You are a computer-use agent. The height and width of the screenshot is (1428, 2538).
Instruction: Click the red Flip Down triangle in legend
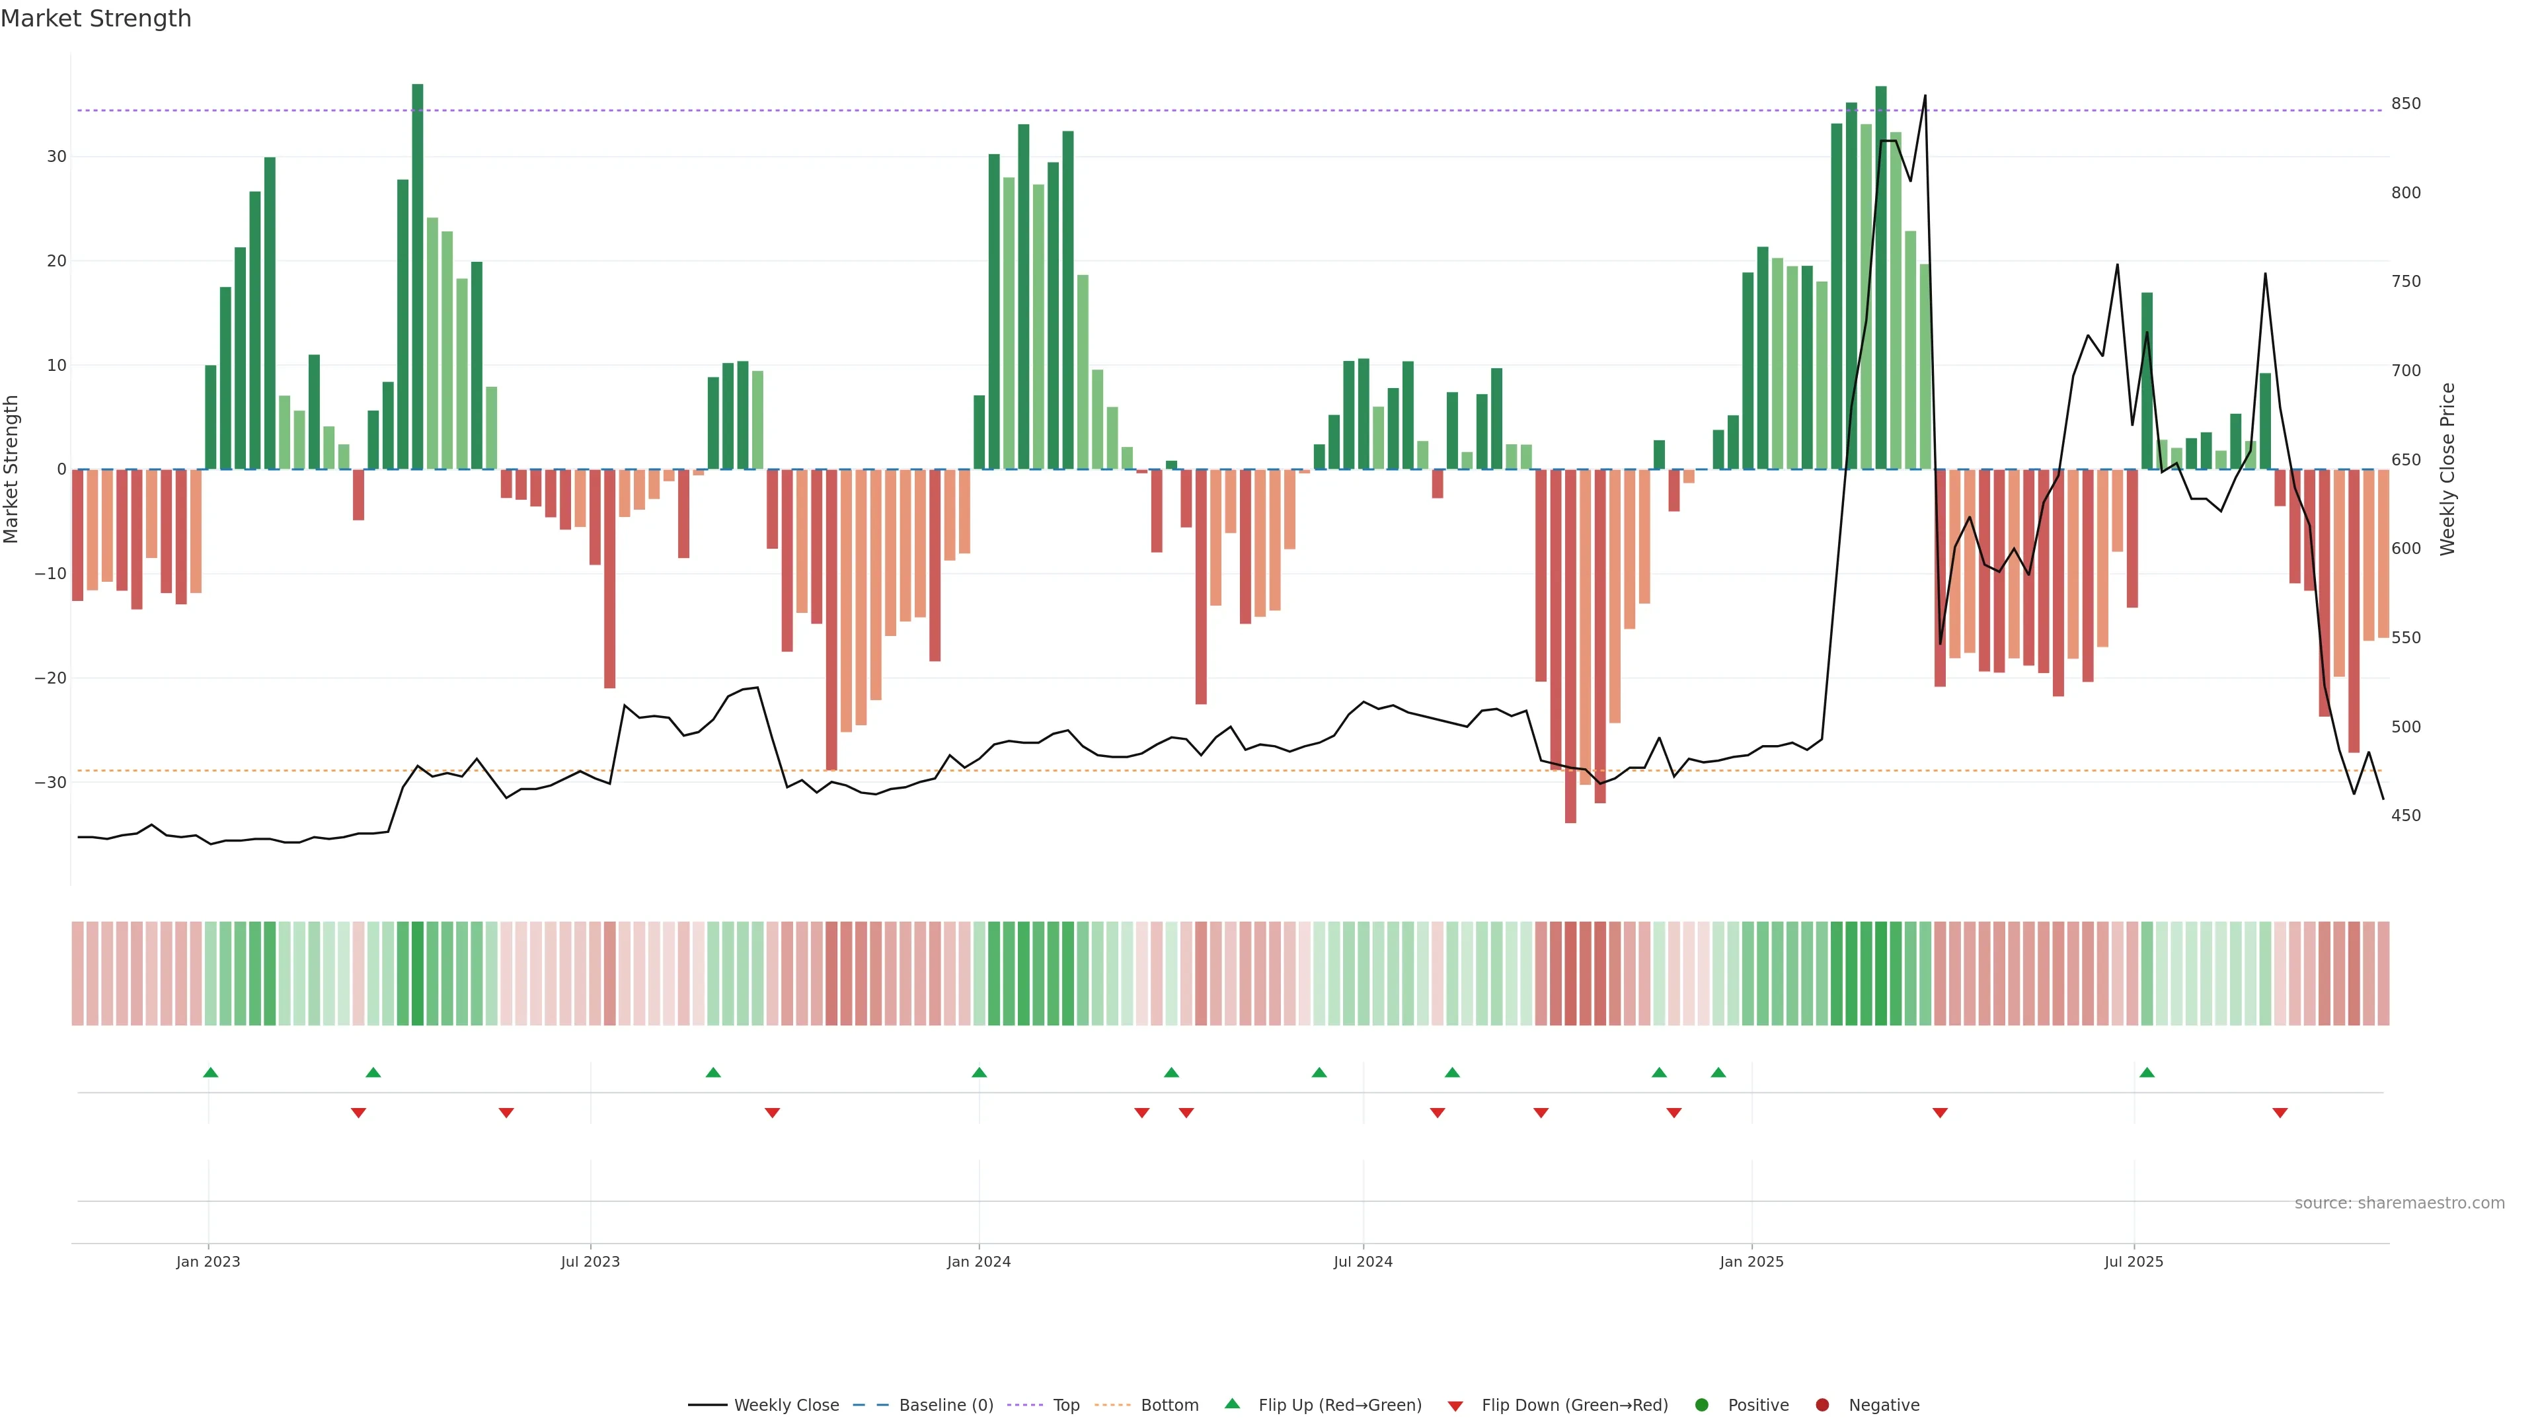pyautogui.click(x=1455, y=1406)
